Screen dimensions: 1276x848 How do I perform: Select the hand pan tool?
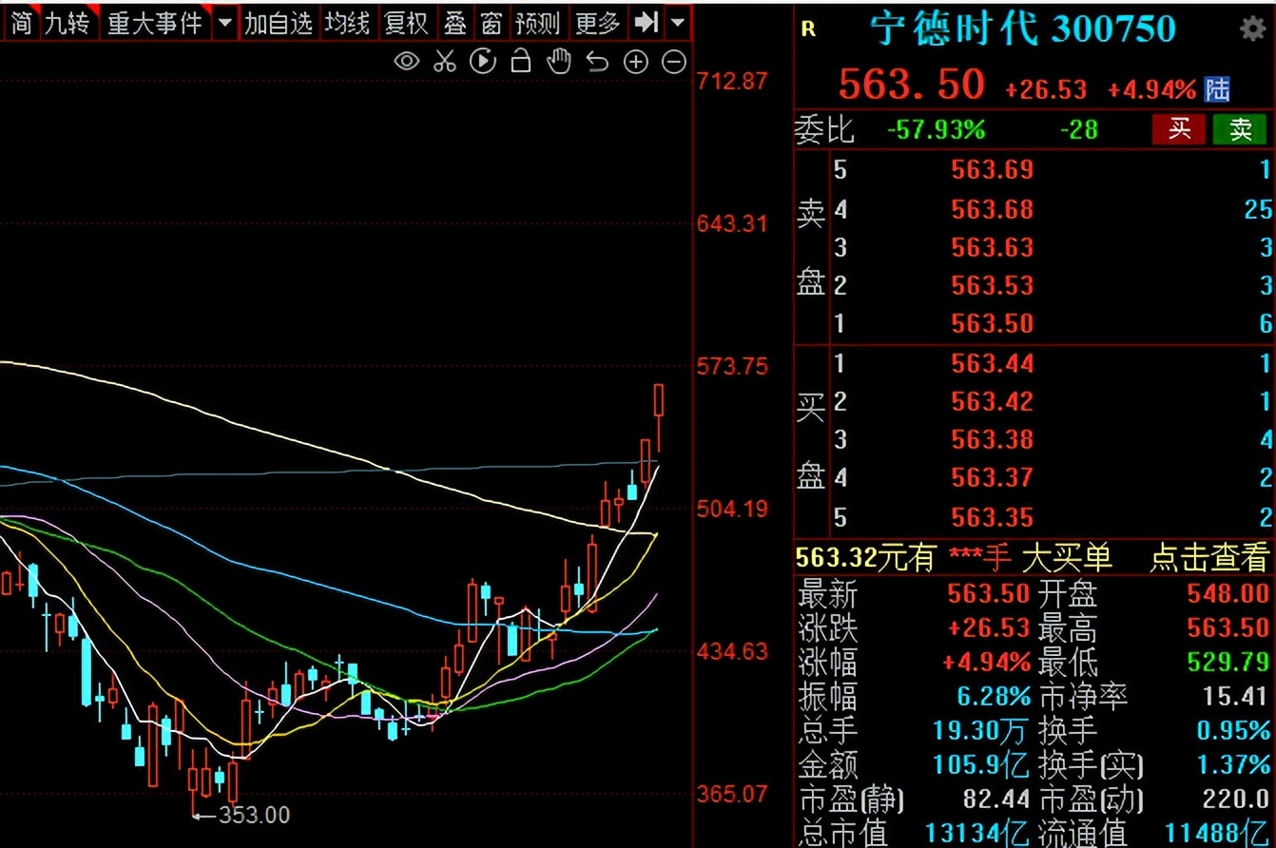click(559, 62)
